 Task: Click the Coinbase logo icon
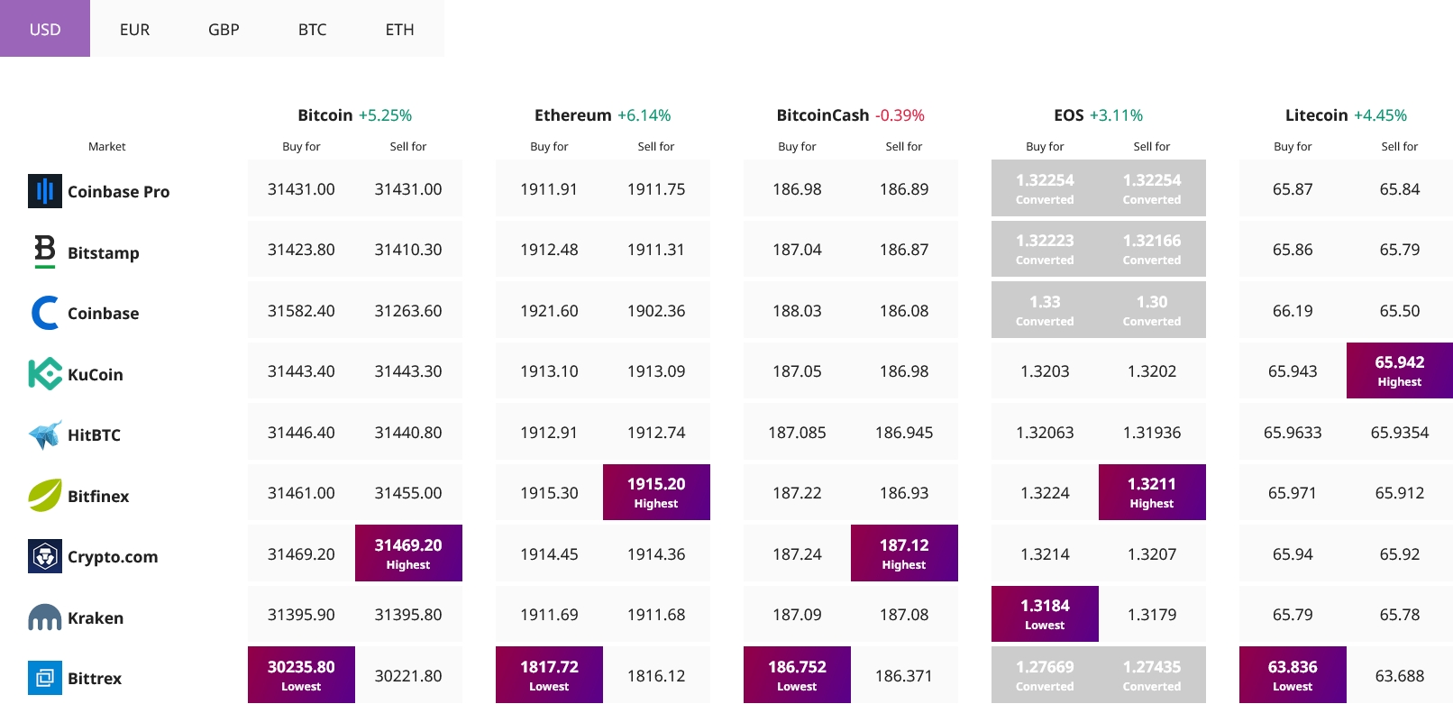click(45, 313)
